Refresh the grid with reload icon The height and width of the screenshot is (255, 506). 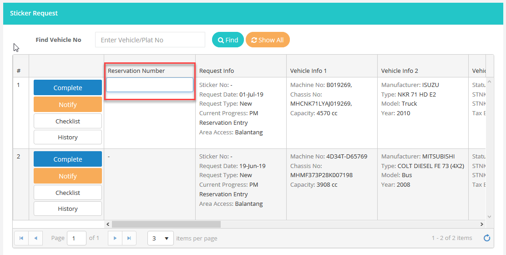click(486, 238)
